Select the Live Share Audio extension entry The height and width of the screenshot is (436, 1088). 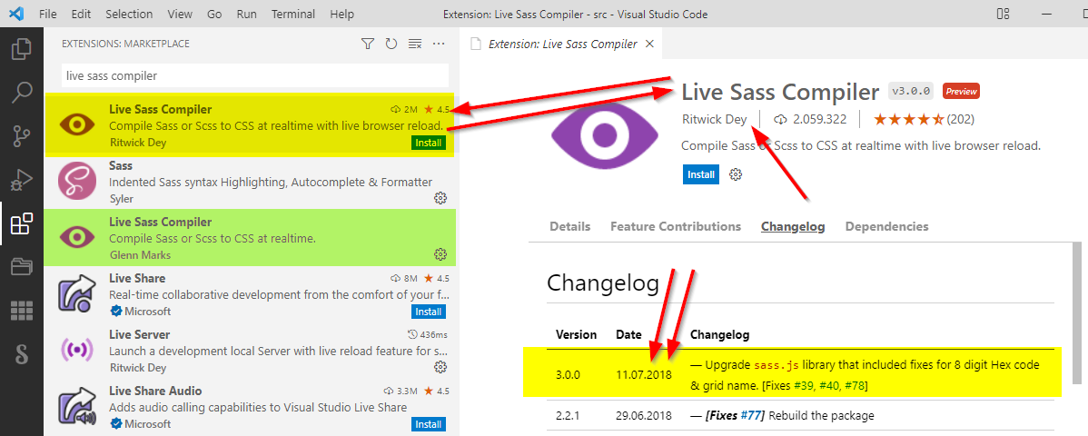pyautogui.click(x=250, y=407)
